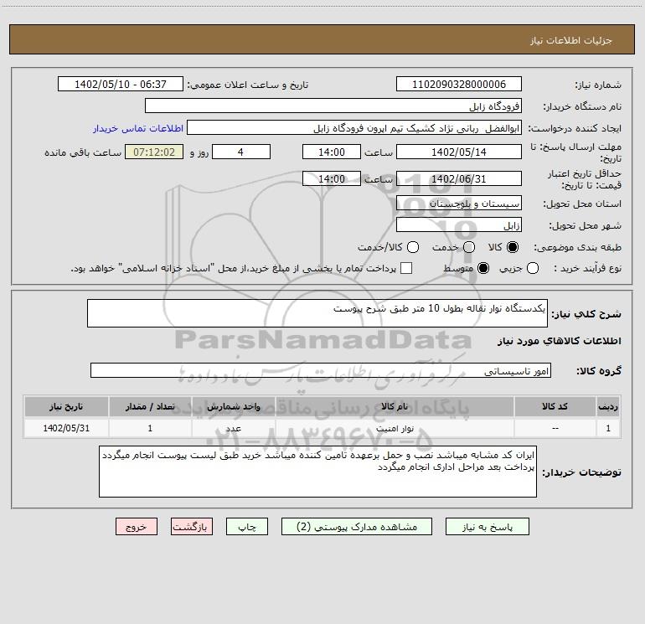The width and height of the screenshot is (645, 624).
Task: Click the کد کالا column header
Action: click(555, 407)
